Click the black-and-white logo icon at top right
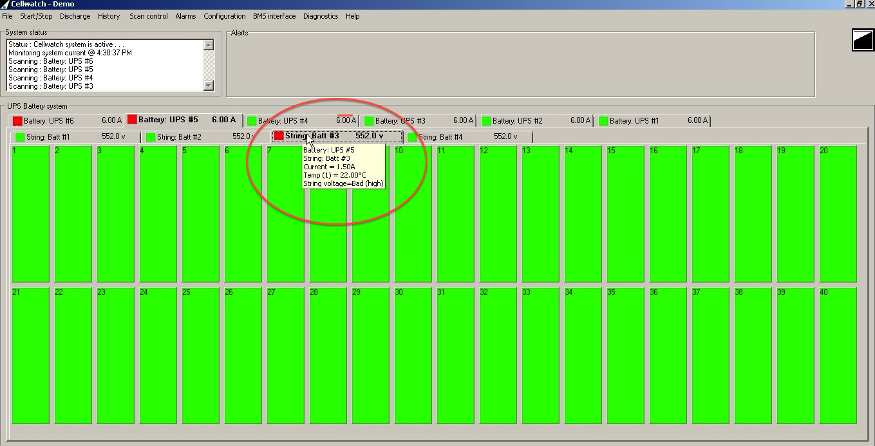The height and width of the screenshot is (446, 875). tap(861, 40)
